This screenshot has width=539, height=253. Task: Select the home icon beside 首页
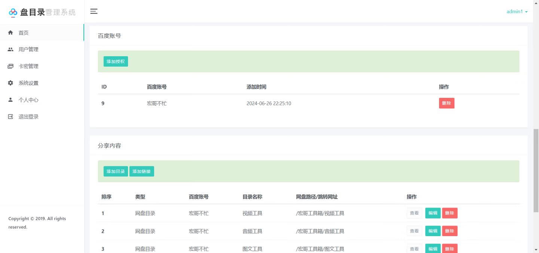pyautogui.click(x=10, y=32)
